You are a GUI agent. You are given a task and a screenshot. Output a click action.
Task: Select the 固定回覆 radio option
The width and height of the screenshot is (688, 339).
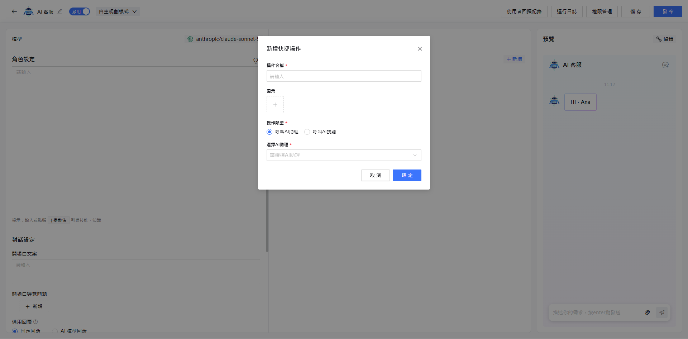[15, 331]
